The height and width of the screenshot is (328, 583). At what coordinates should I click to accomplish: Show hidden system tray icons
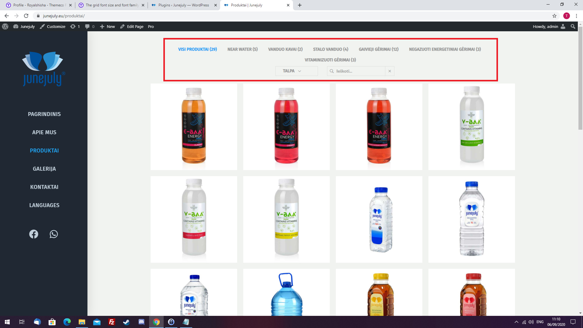pyautogui.click(x=517, y=322)
